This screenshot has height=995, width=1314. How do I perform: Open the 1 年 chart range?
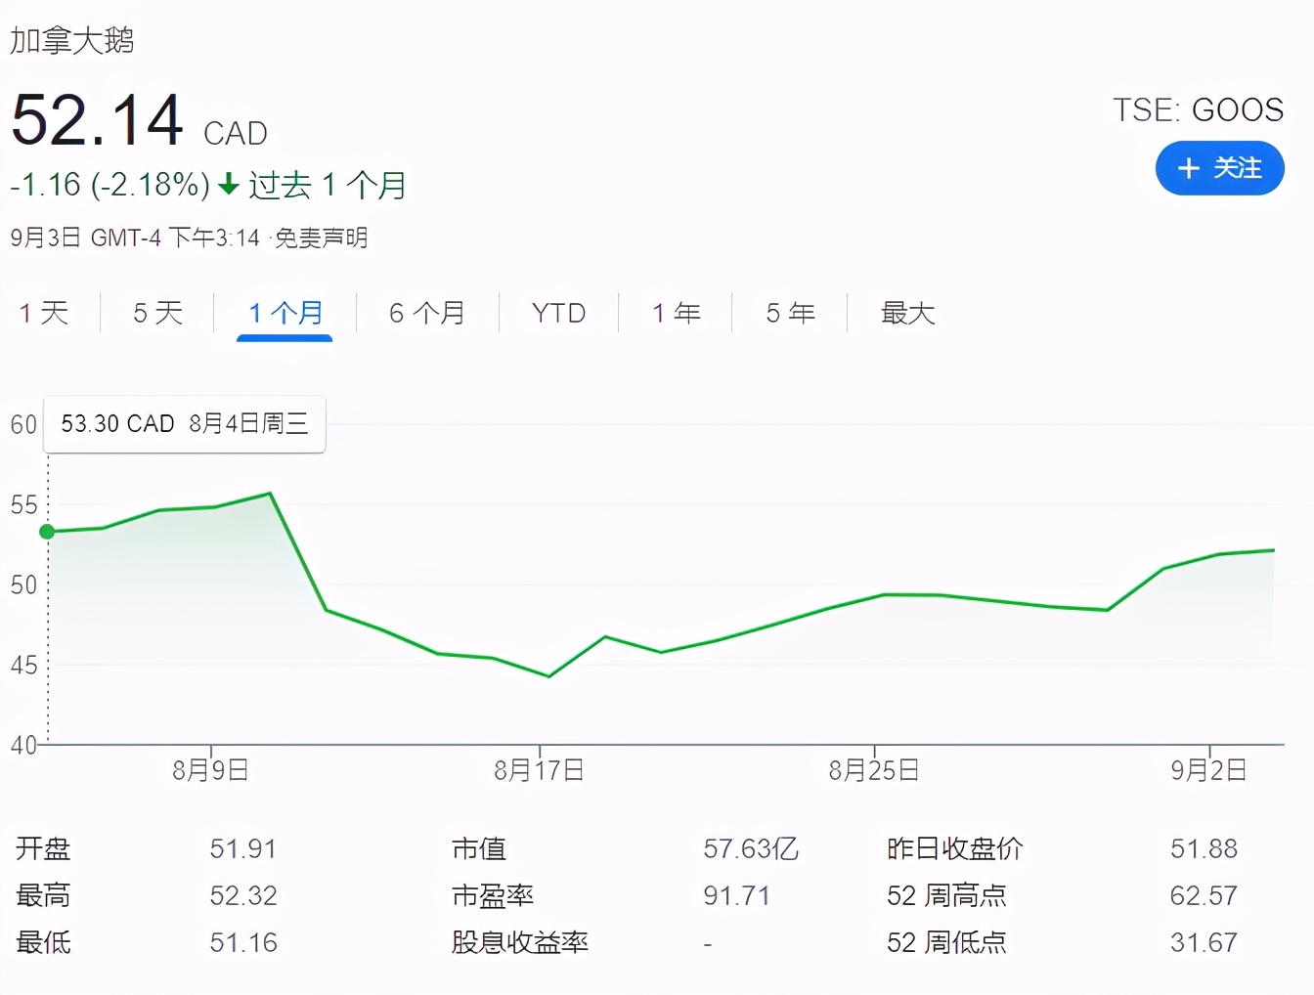[x=676, y=313]
